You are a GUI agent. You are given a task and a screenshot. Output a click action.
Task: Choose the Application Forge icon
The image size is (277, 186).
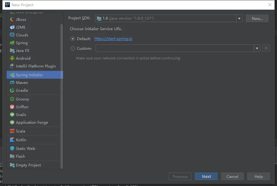(x=12, y=122)
